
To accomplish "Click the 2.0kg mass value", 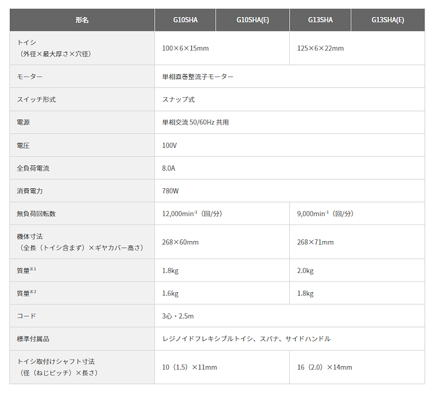I will click(x=306, y=271).
